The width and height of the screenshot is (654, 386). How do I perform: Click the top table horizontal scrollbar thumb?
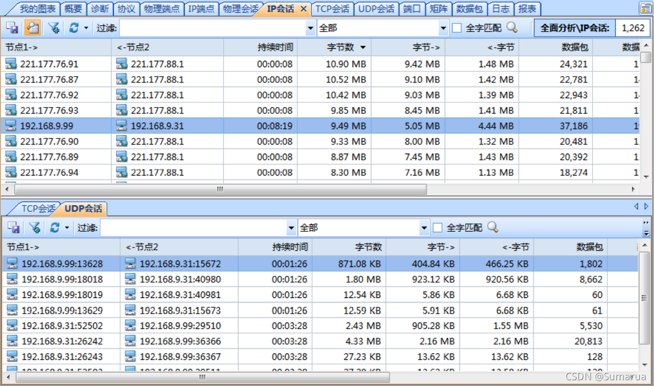pos(220,189)
